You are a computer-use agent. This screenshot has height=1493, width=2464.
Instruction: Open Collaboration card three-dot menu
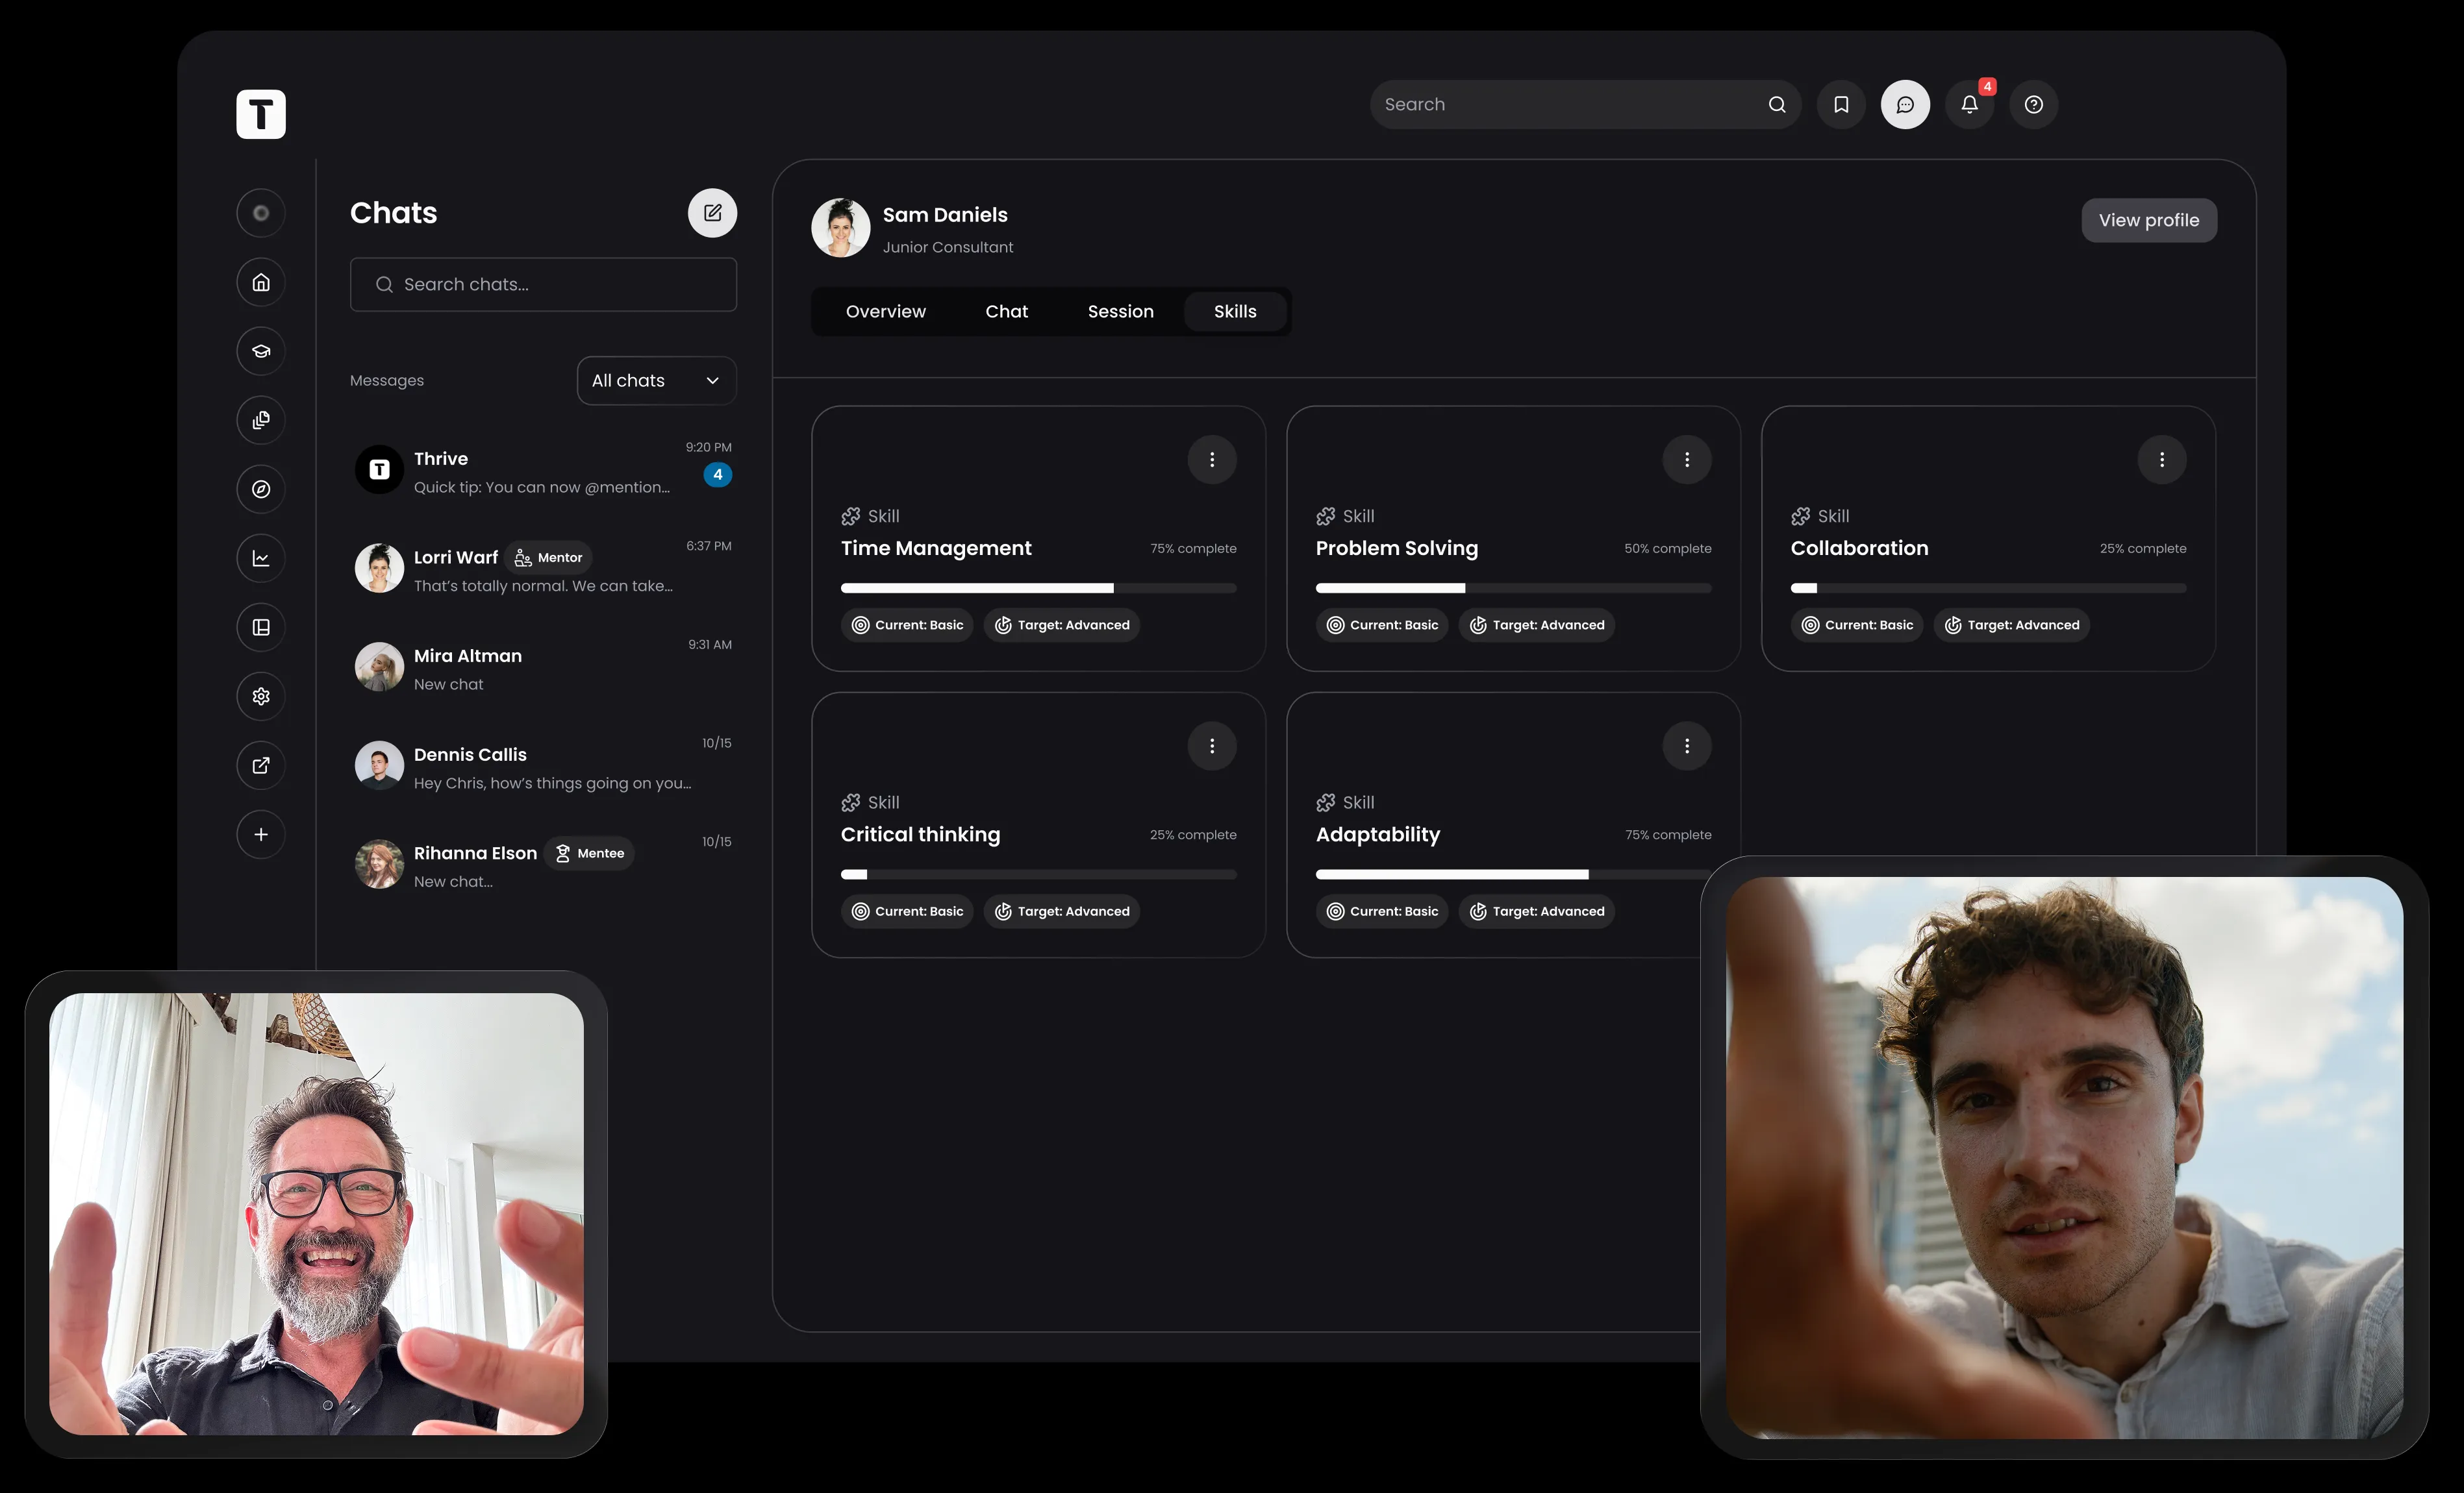point(2161,460)
